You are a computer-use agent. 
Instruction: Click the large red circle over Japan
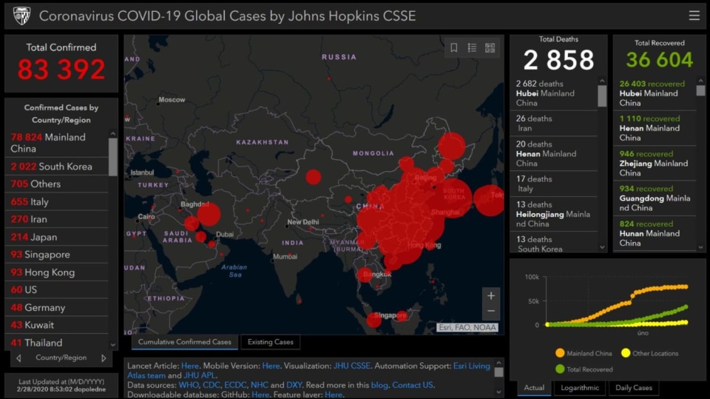tap(490, 200)
